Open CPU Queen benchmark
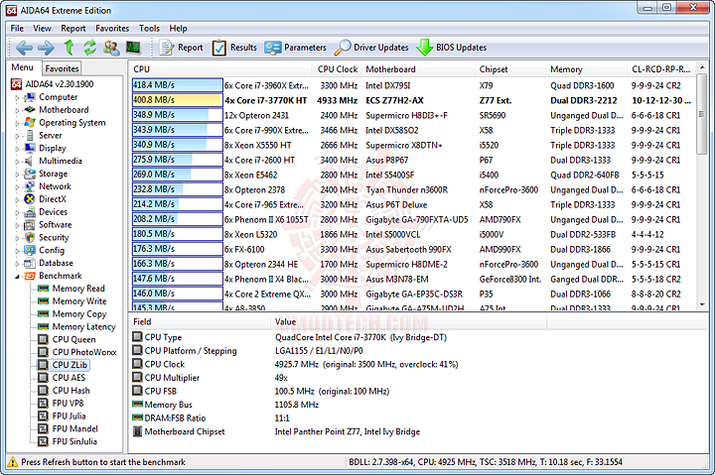Viewport: 715px width, 475px height. 73,339
